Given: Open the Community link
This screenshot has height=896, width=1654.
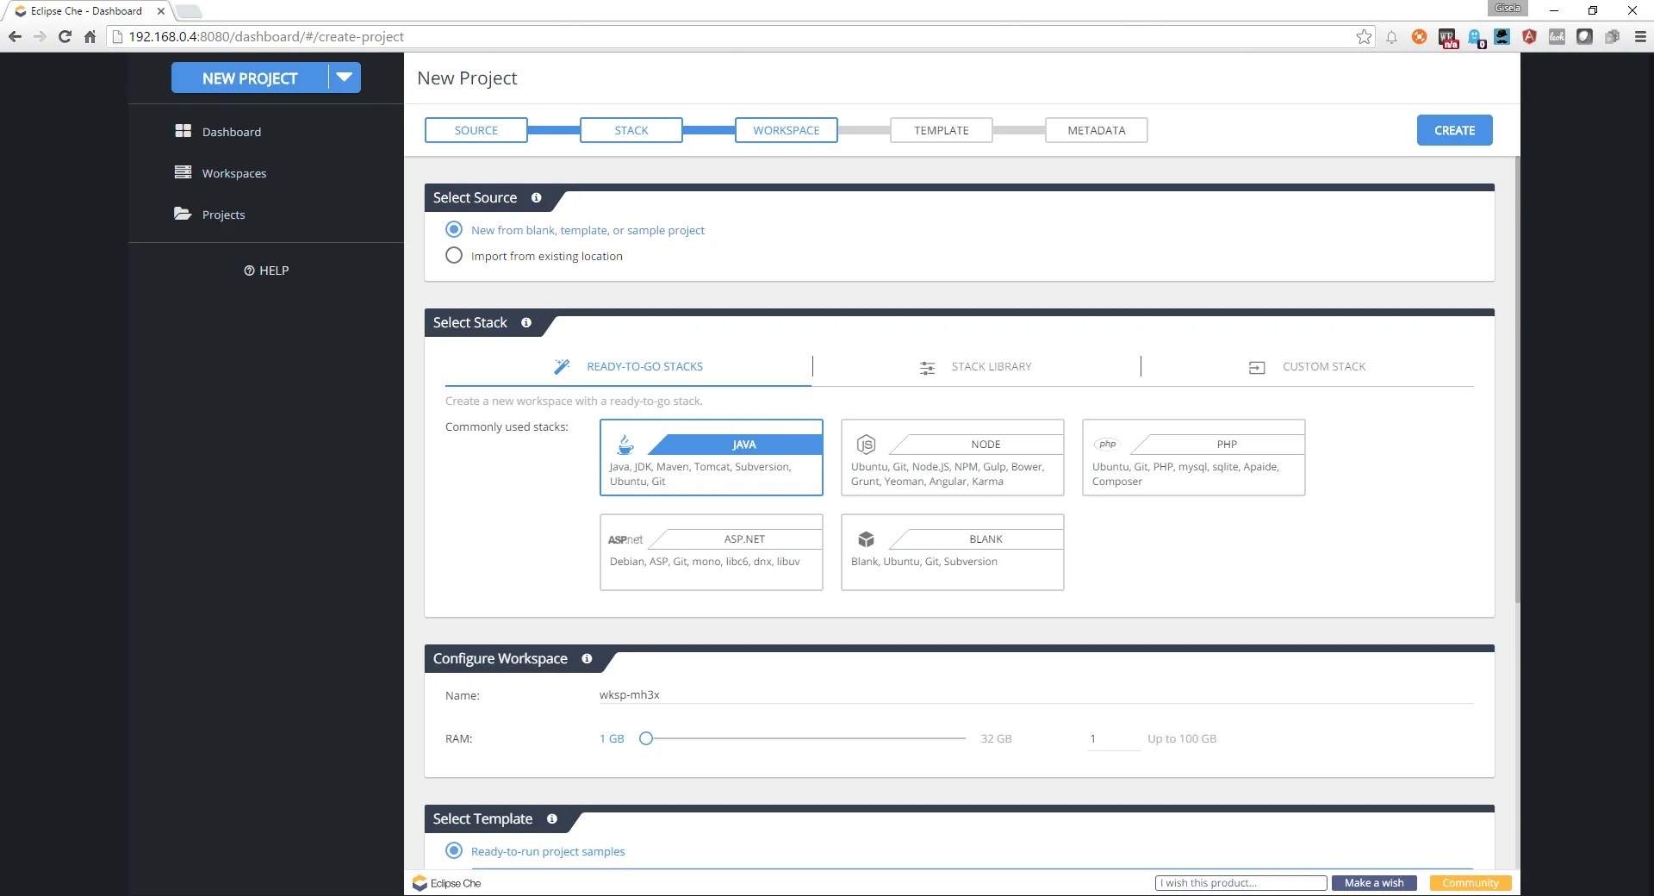Looking at the screenshot, I should pyautogui.click(x=1471, y=883).
